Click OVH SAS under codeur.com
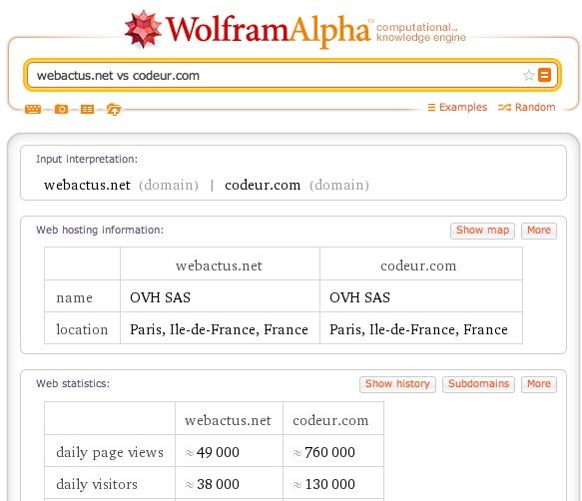The height and width of the screenshot is (501, 582). pos(359,297)
